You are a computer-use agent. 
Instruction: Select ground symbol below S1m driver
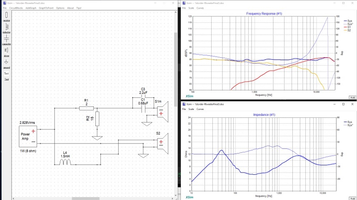pos(147,124)
